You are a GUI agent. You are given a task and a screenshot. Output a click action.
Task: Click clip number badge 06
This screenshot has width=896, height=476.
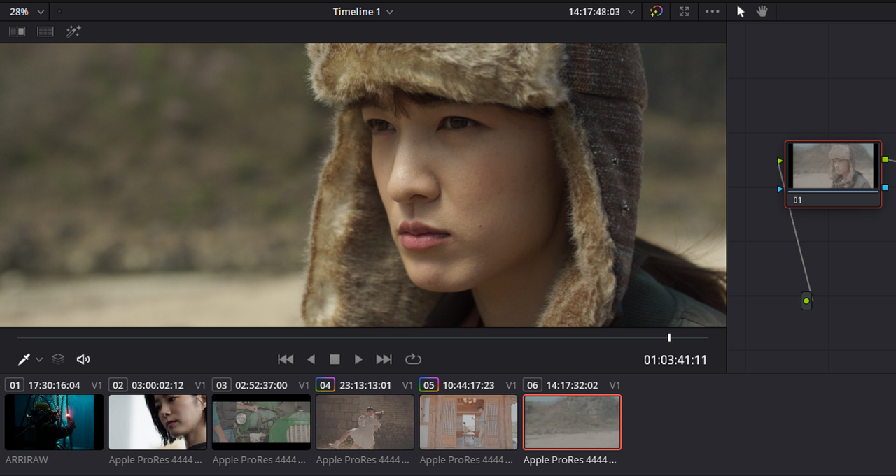coord(532,385)
